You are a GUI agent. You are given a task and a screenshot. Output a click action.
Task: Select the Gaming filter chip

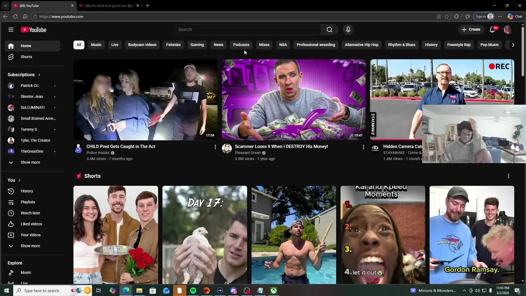coord(197,45)
